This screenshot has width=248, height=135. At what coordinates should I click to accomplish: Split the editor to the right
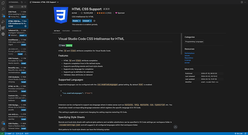click(242, 2)
